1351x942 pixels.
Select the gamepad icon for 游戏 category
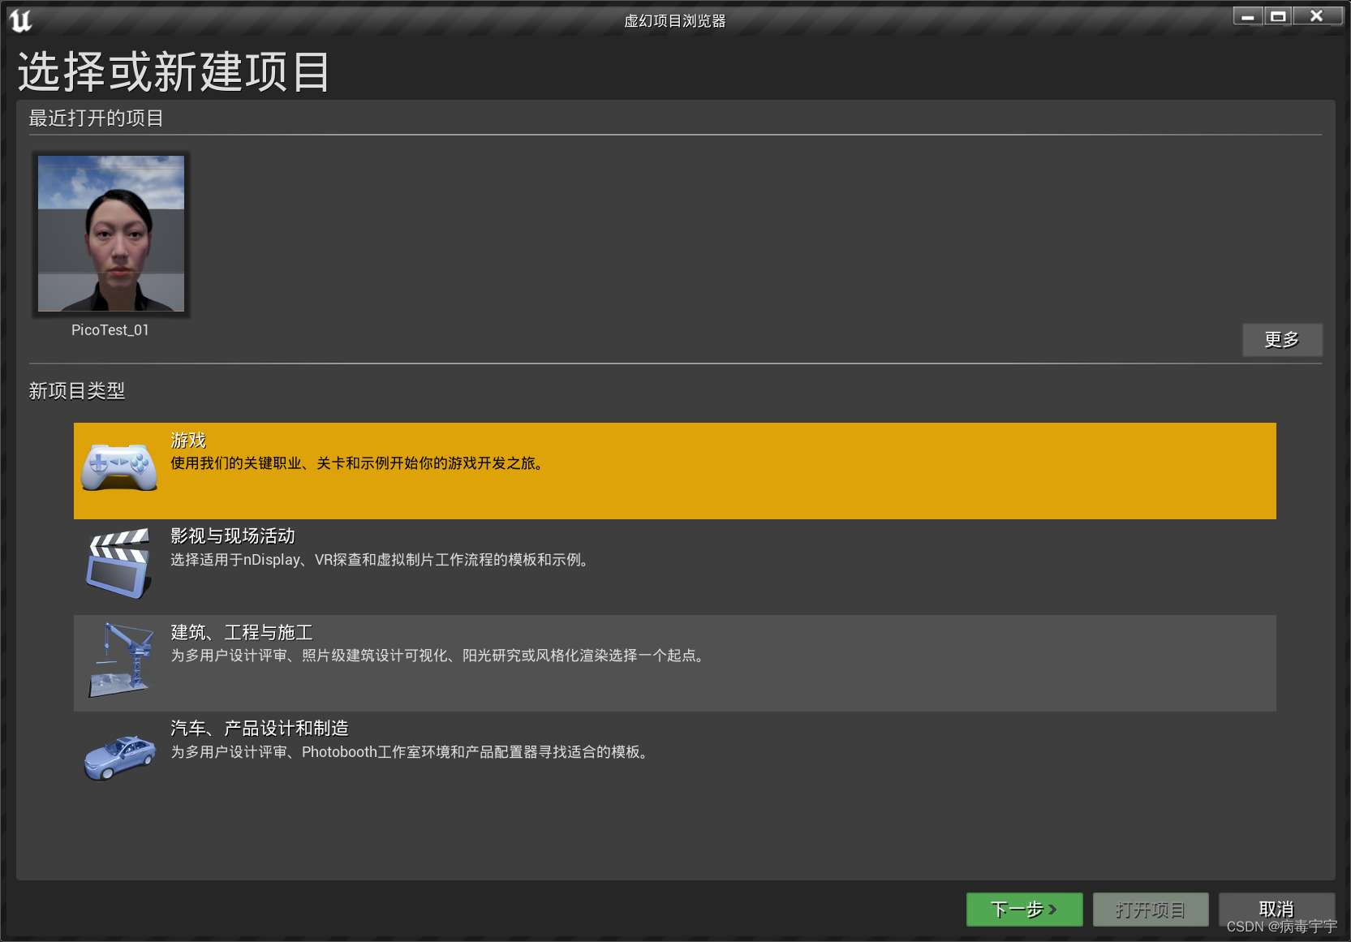[x=118, y=467]
